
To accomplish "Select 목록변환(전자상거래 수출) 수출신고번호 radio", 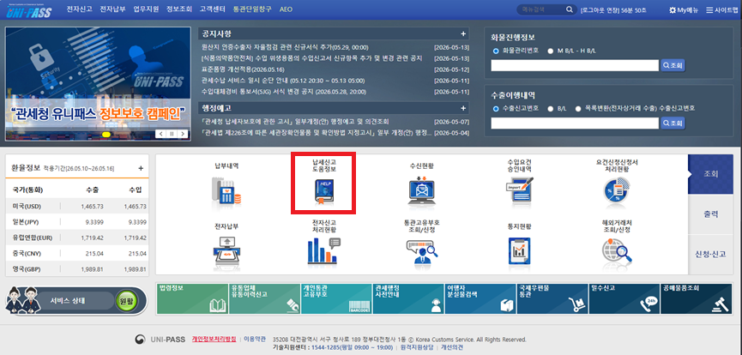I will [578, 108].
